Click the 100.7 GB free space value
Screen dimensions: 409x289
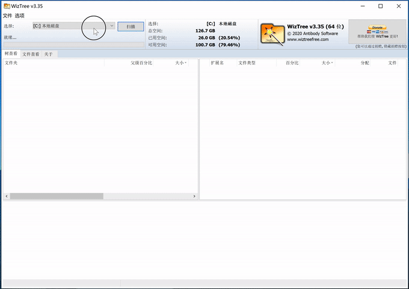205,45
